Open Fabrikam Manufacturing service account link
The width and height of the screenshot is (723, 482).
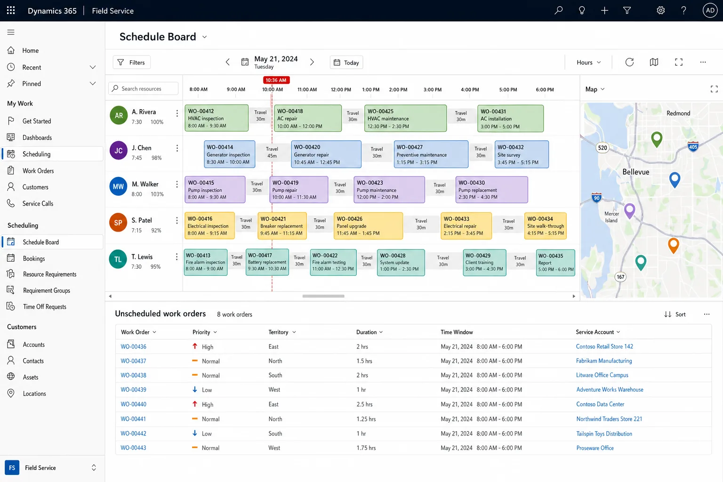click(x=604, y=361)
